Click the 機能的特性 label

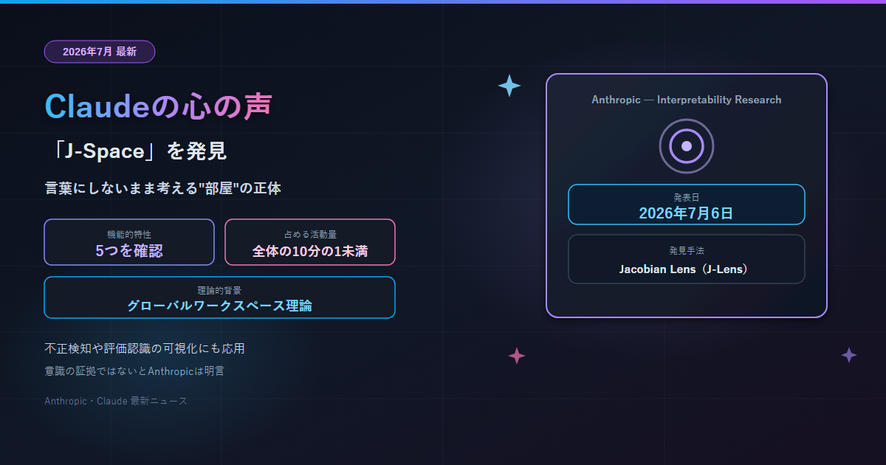tap(129, 234)
